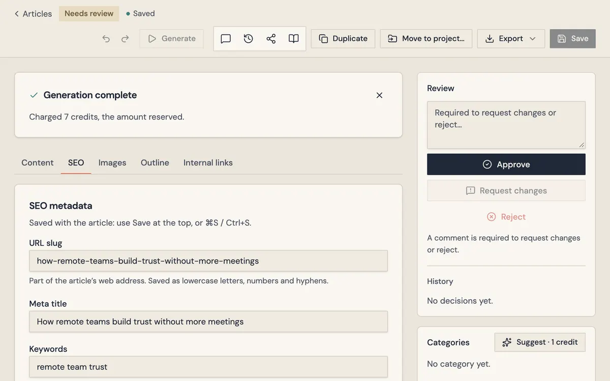Viewport: 610px width, 381px height.
Task: Click the 'Charged 7 credits' message
Action: click(107, 117)
